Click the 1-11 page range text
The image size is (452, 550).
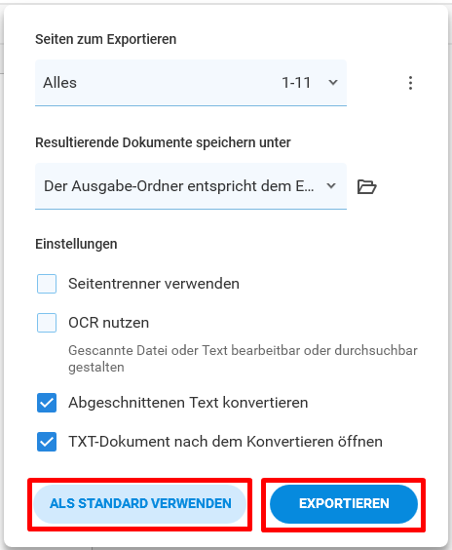(x=296, y=83)
